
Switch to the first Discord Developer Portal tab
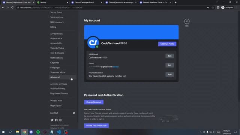point(87,3)
